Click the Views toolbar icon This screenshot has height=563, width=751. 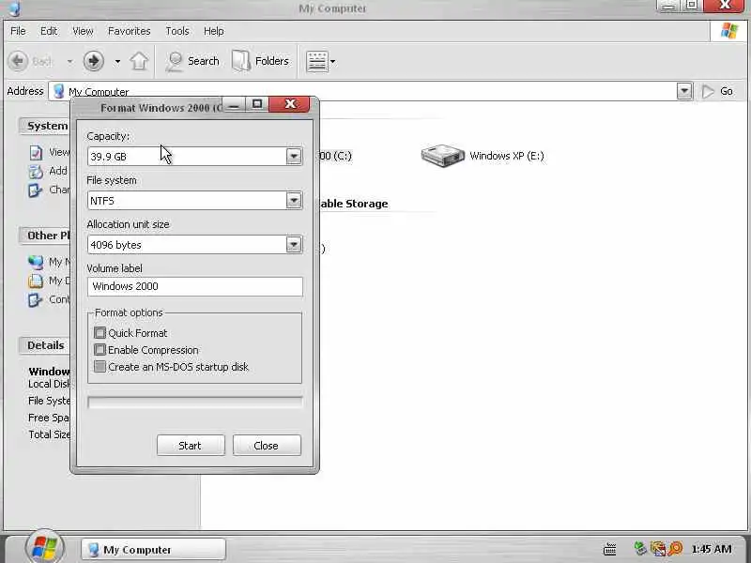pyautogui.click(x=317, y=61)
